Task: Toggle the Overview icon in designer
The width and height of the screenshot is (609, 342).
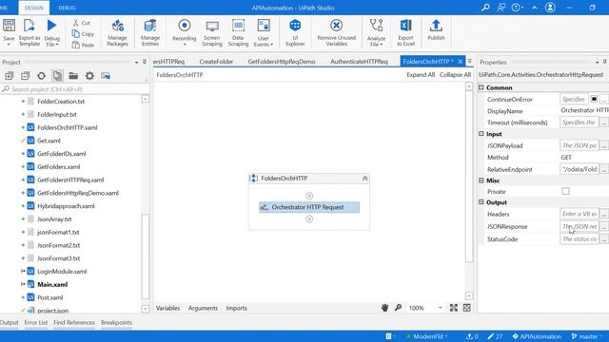Action: click(x=467, y=308)
